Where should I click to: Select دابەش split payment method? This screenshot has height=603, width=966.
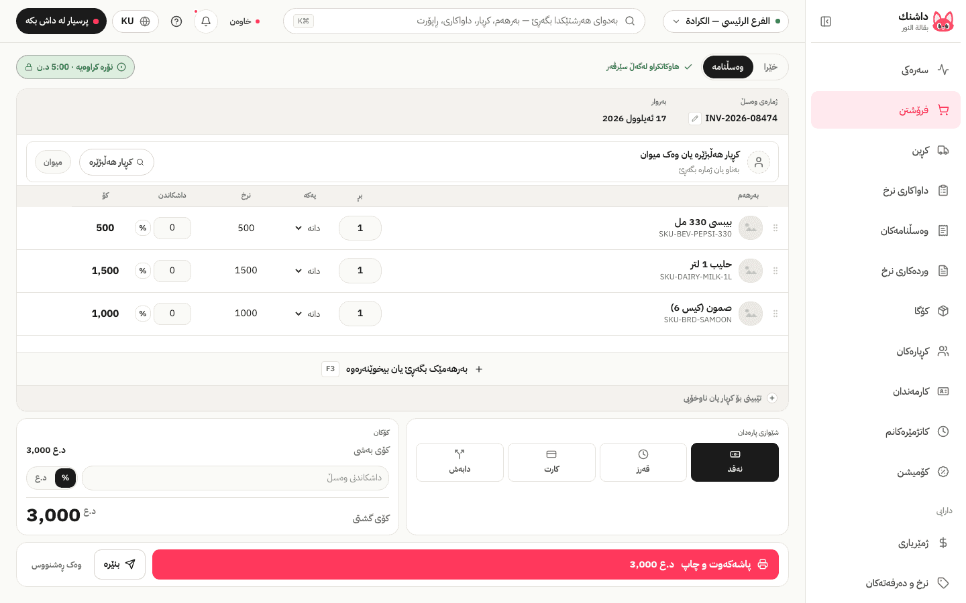pyautogui.click(x=460, y=462)
